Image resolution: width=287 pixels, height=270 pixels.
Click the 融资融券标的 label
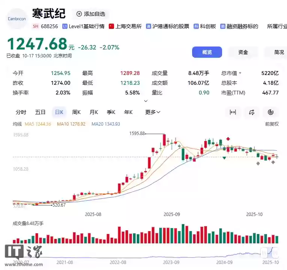(242, 27)
